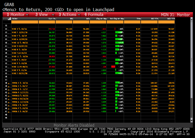195x138 pixels.
Task: Expand the Actions menu dropdown arrow
Action: pos(79,15)
